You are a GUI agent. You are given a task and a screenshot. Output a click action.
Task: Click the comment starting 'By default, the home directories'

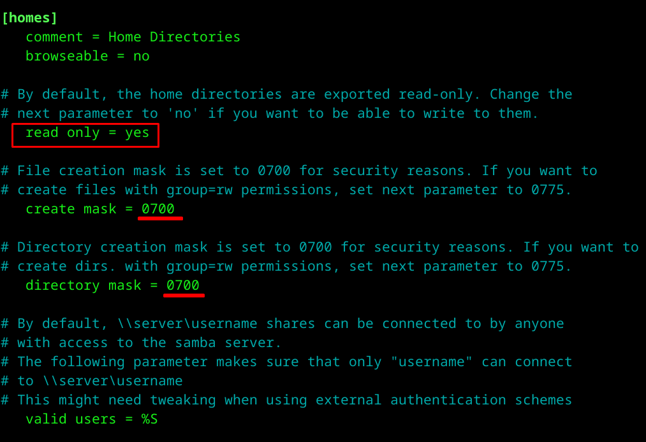(286, 94)
